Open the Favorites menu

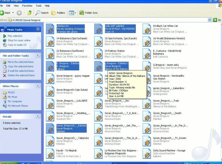tap(27, 5)
